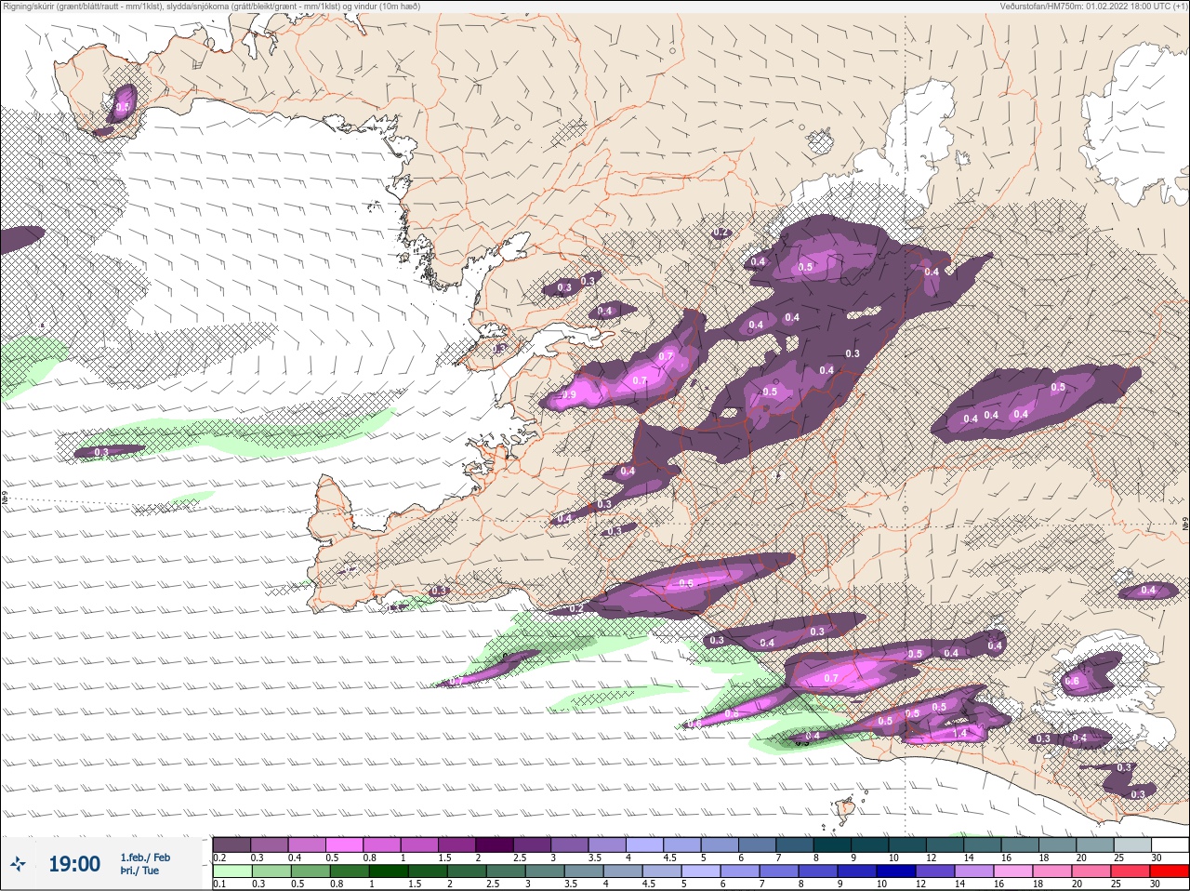Click the 1.4 precipitation value on the map
Image resolution: width=1190 pixels, height=891 pixels.
pyautogui.click(x=959, y=734)
